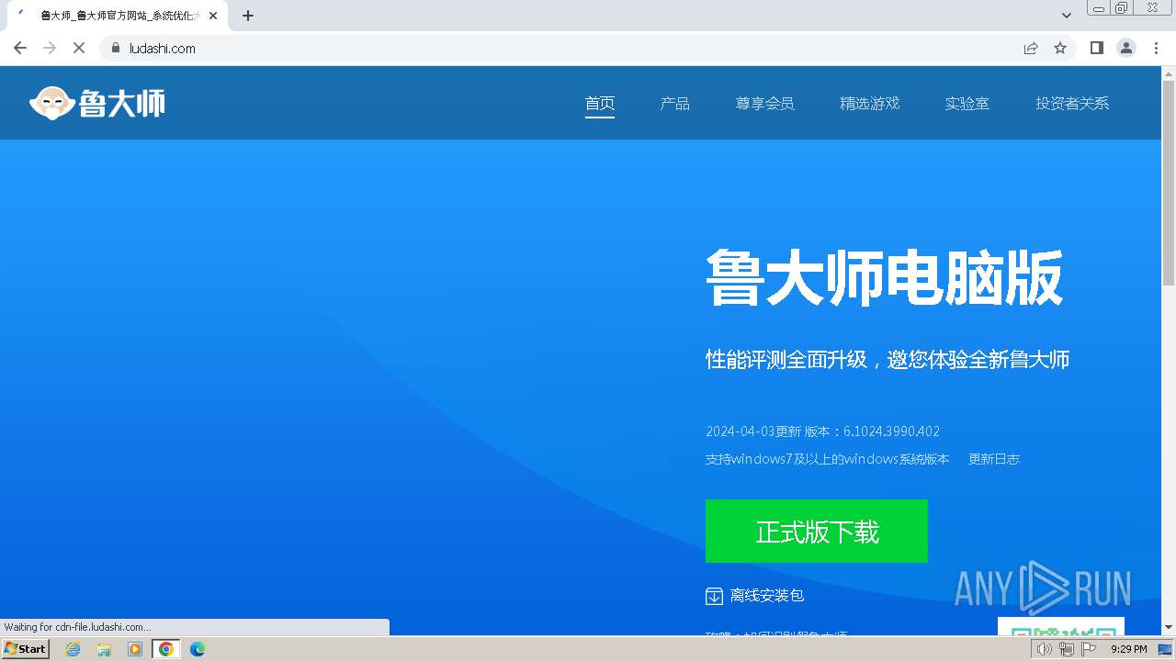Click QR code thumbnail at bottom right
1176x661 pixels.
tap(1061, 626)
